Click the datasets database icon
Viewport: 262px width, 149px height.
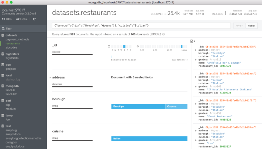pos(3,35)
